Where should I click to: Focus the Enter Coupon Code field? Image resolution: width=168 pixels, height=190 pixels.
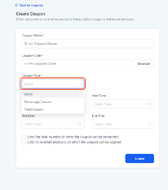[x=77, y=64]
